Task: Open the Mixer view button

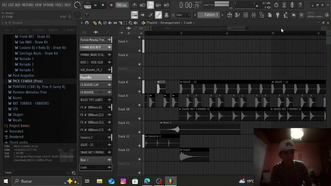Action: click(254, 15)
